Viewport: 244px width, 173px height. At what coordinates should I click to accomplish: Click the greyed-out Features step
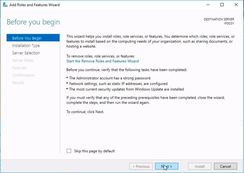point(19,68)
